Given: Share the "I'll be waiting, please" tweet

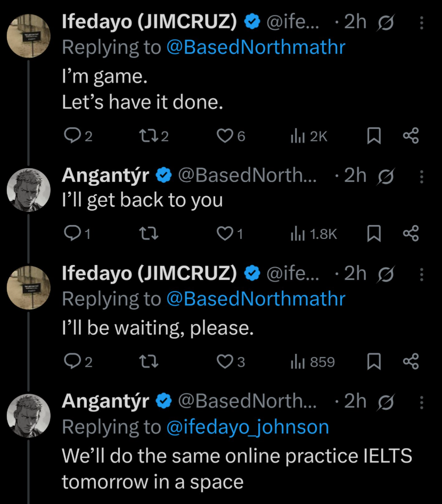Looking at the screenshot, I should click(411, 362).
